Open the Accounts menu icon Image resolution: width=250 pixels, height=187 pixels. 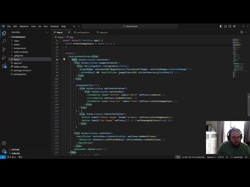pos(4,143)
